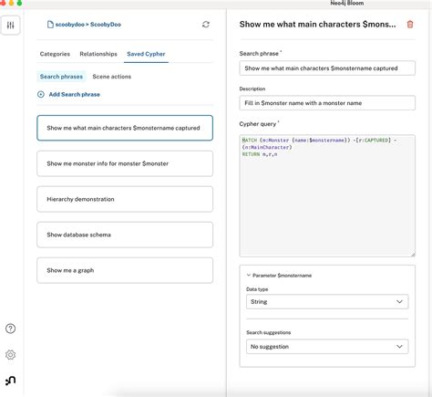This screenshot has width=432, height=397.
Task: Open settings gear icon in sidebar
Action: 10,355
